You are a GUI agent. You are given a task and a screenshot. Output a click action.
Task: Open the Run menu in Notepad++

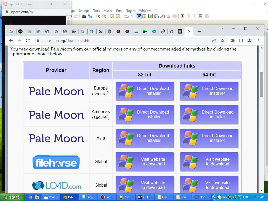point(119,10)
